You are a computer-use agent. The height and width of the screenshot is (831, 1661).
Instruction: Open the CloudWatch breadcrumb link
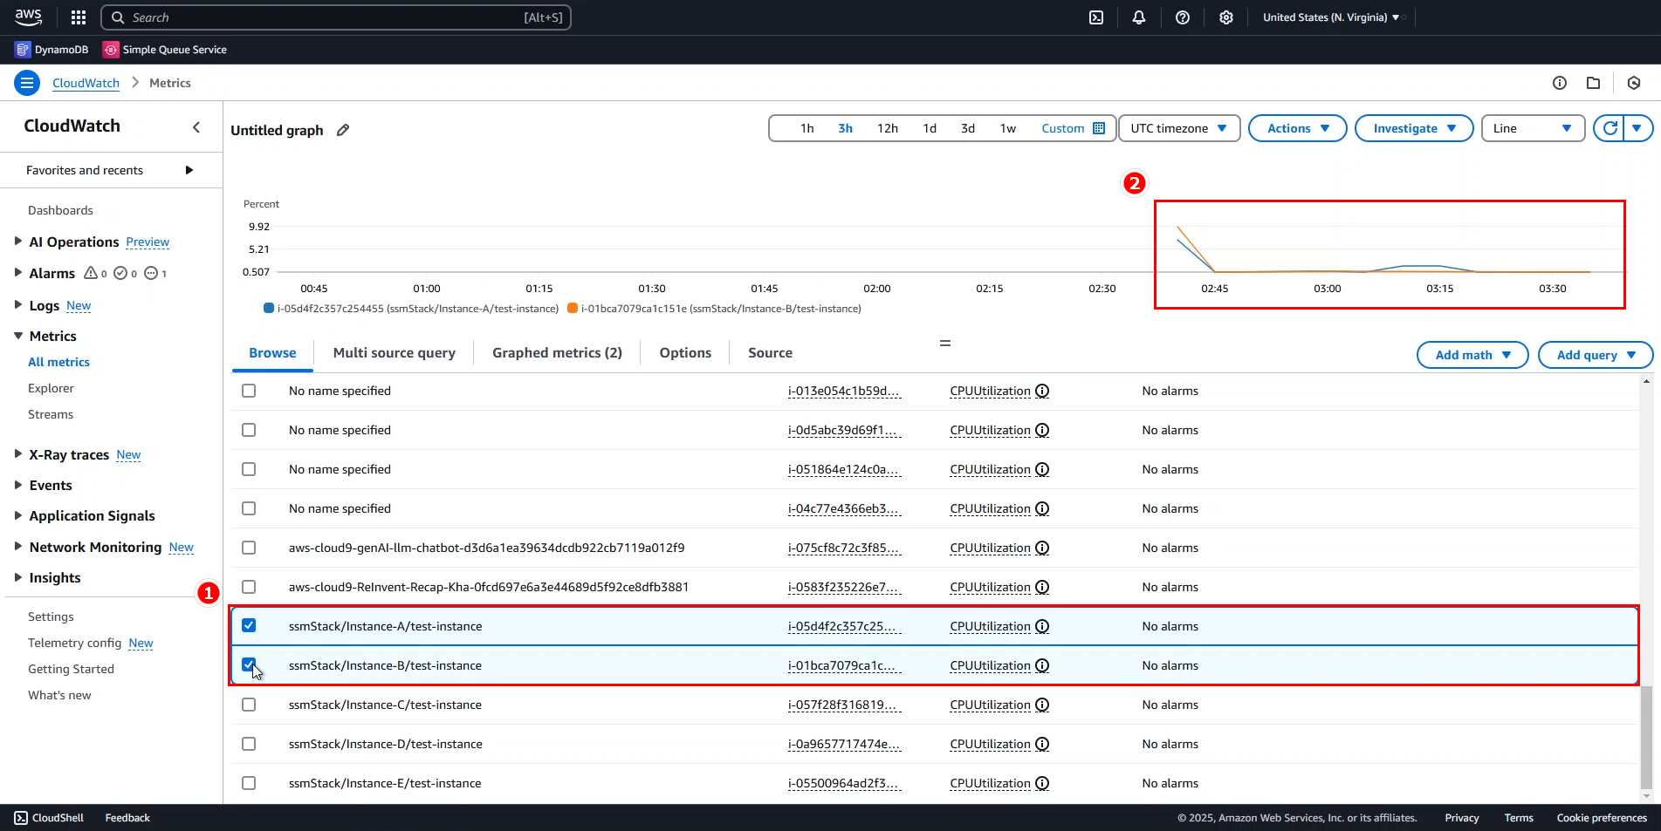pos(86,83)
